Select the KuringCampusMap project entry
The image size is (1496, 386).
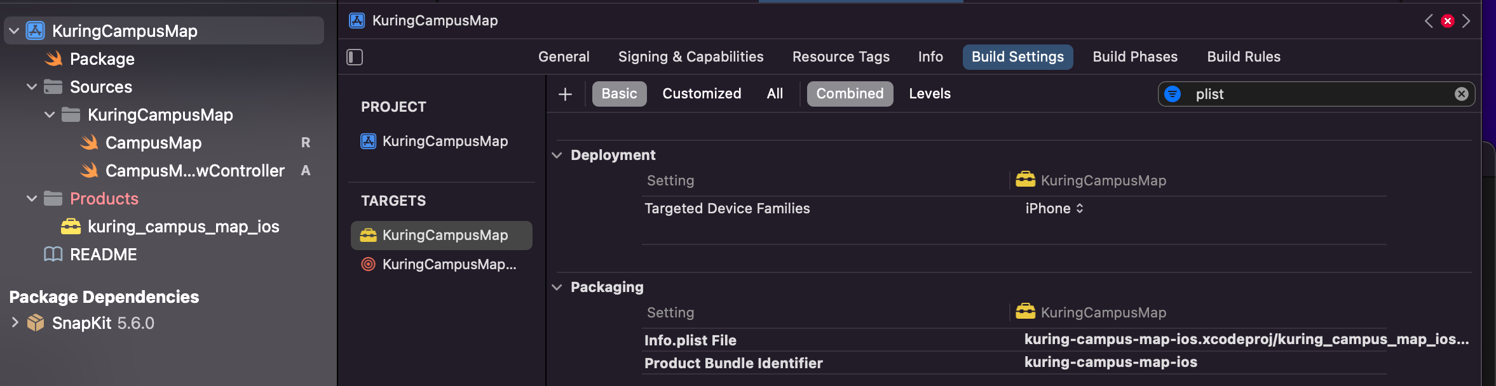click(444, 141)
